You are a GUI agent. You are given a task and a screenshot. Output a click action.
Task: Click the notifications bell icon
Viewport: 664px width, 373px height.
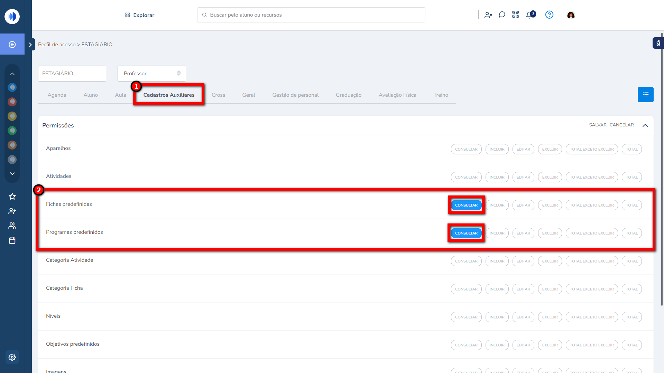click(x=529, y=15)
